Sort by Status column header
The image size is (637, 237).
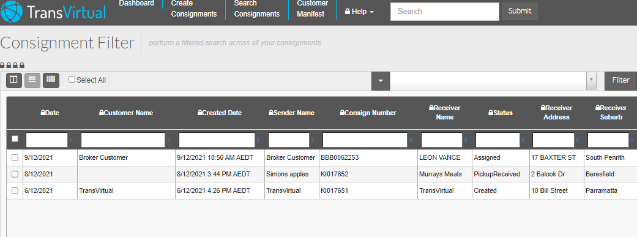tap(500, 113)
